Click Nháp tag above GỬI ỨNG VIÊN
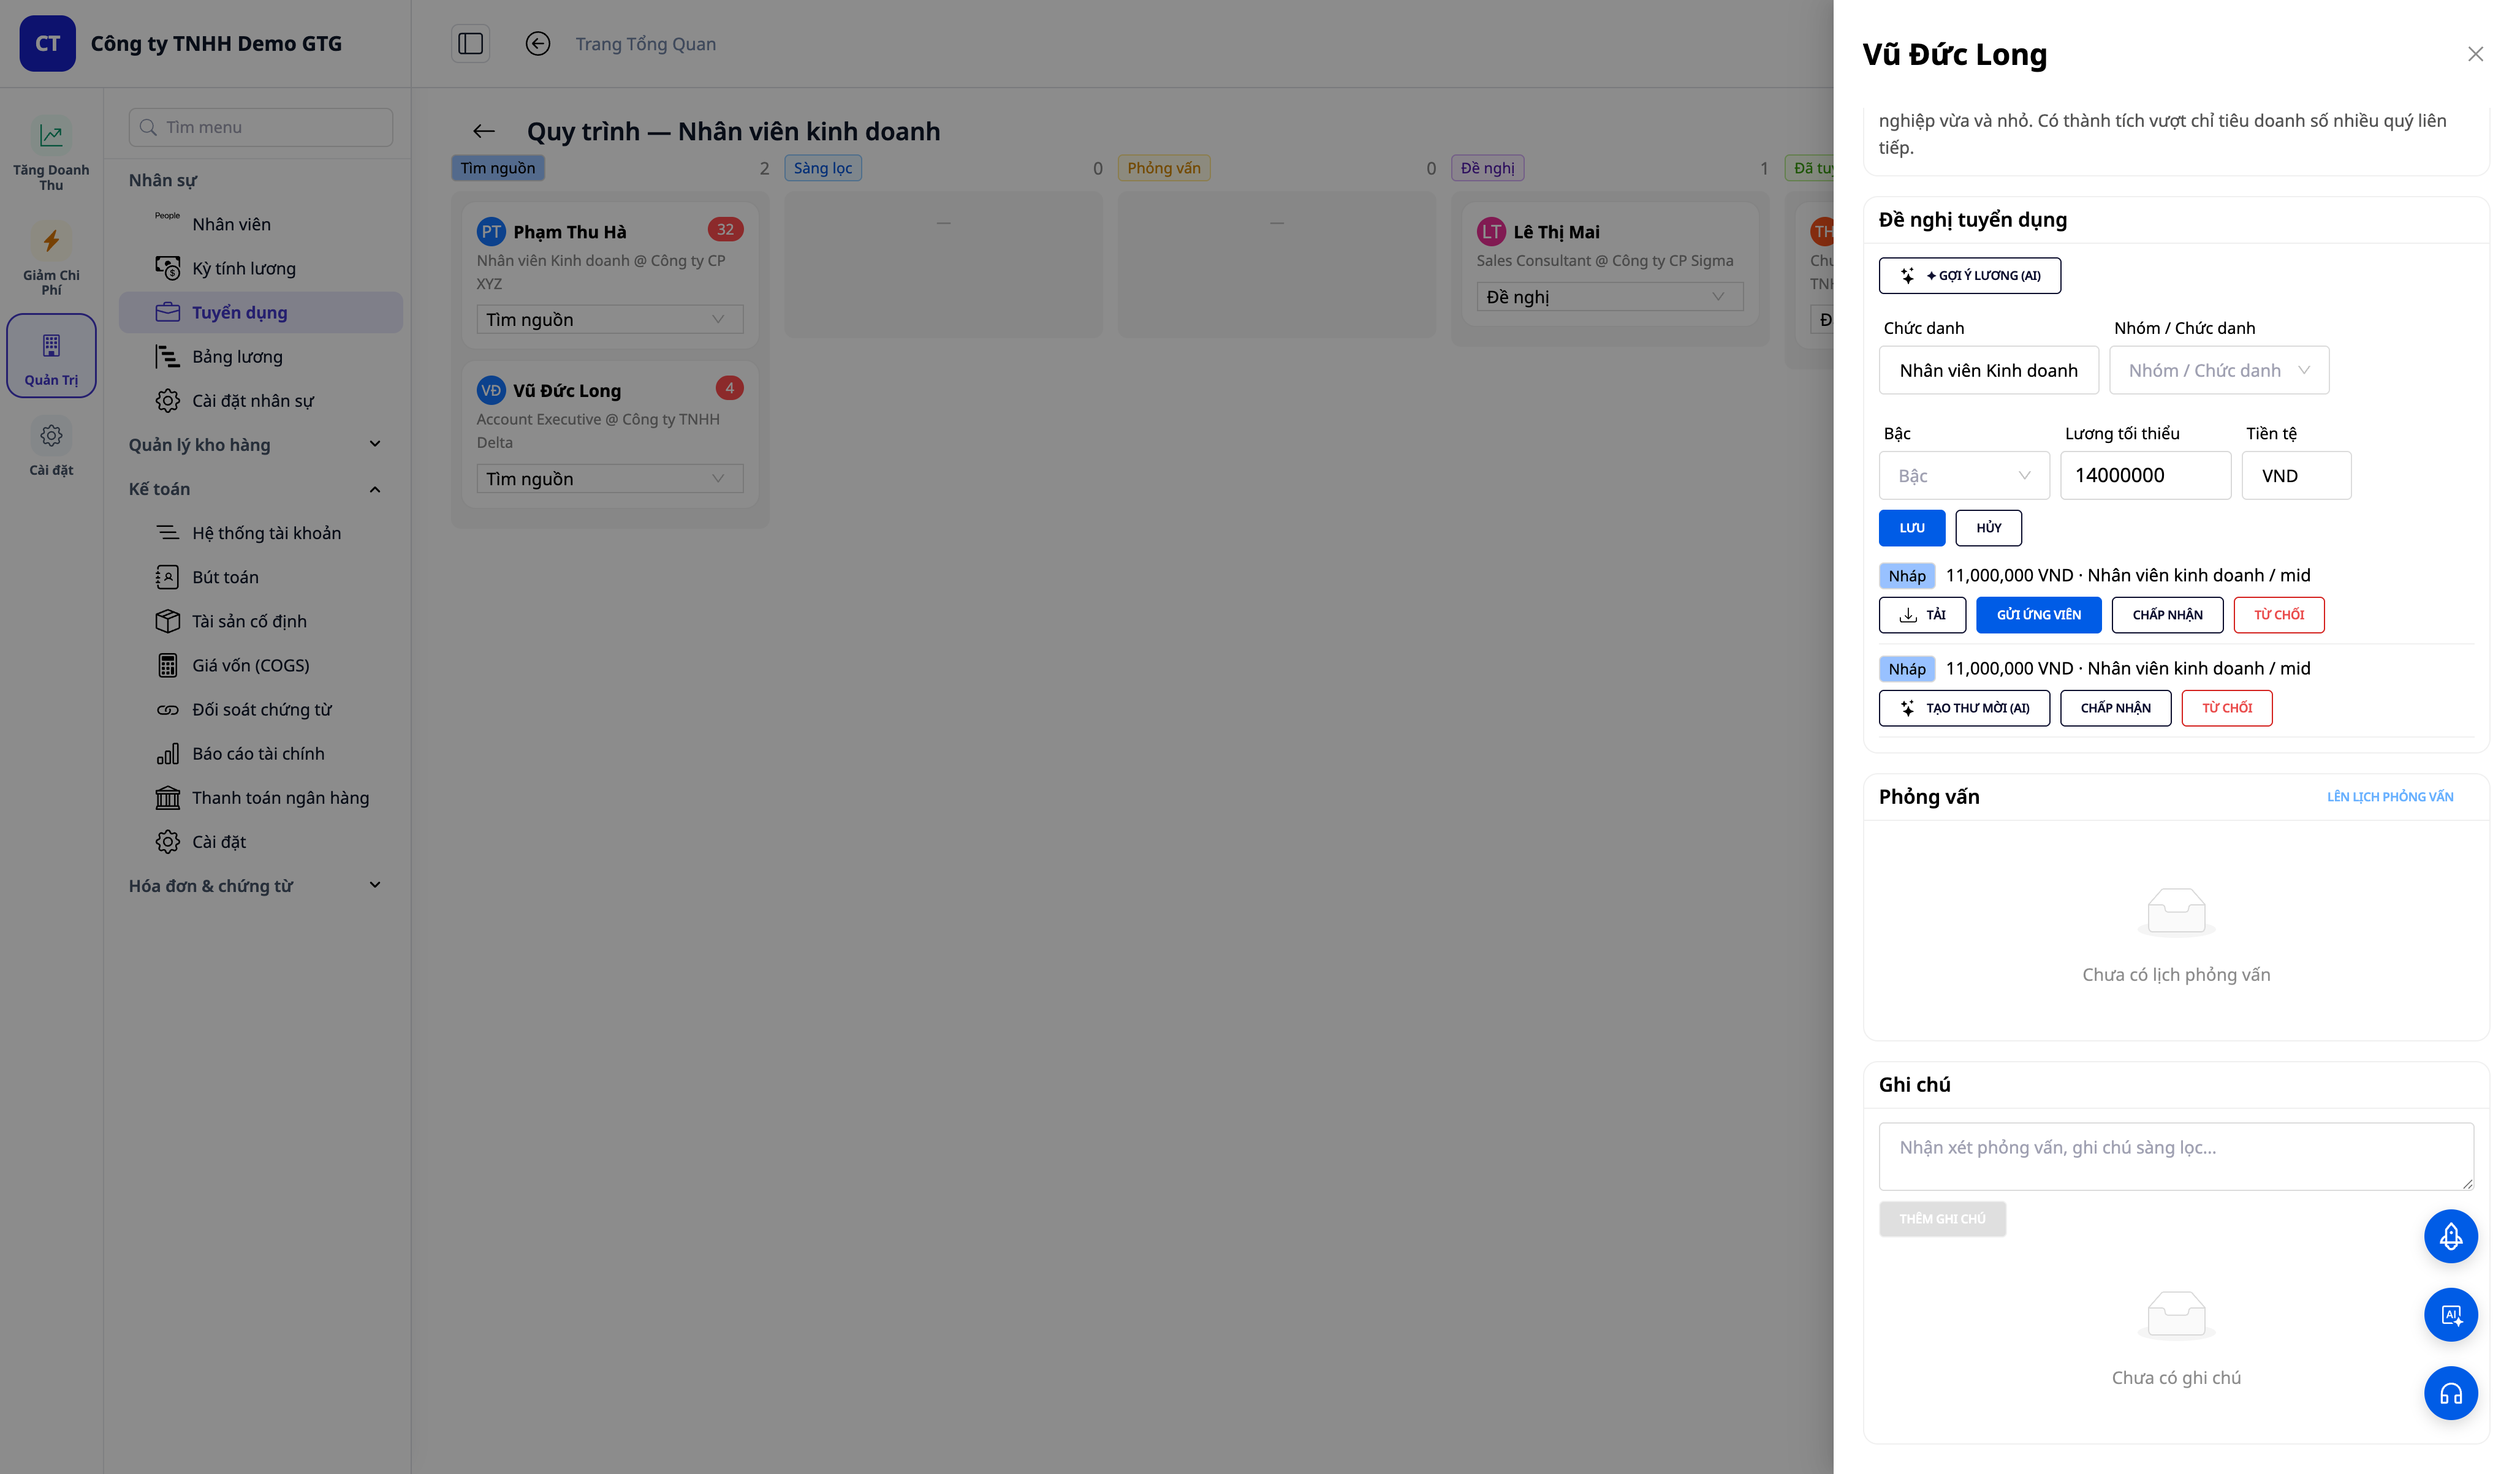Viewport: 2520px width, 1474px height. point(1907,575)
